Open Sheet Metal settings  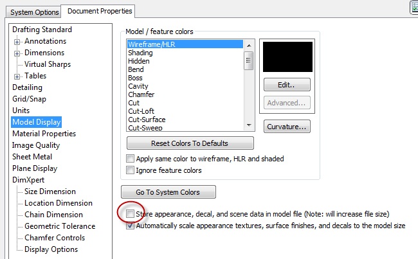(32, 157)
